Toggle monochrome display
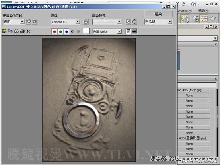 [x=78, y=31]
